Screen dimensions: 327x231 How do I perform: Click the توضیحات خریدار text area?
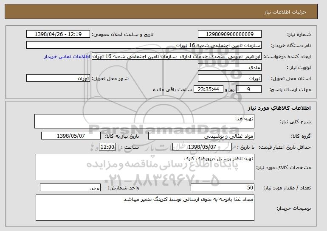tap(145, 208)
